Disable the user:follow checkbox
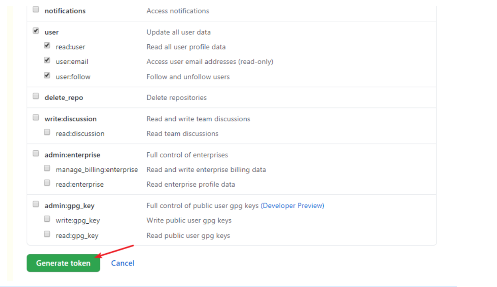The image size is (497, 287). [x=47, y=75]
